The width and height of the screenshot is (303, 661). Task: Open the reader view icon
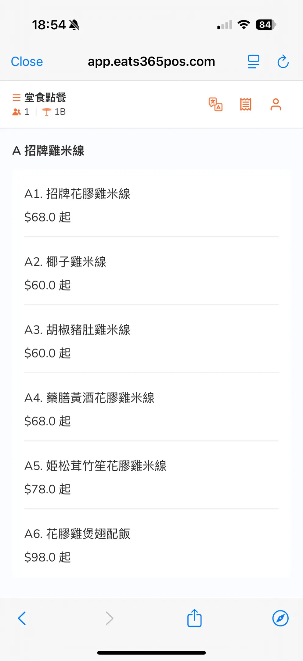coord(253,62)
